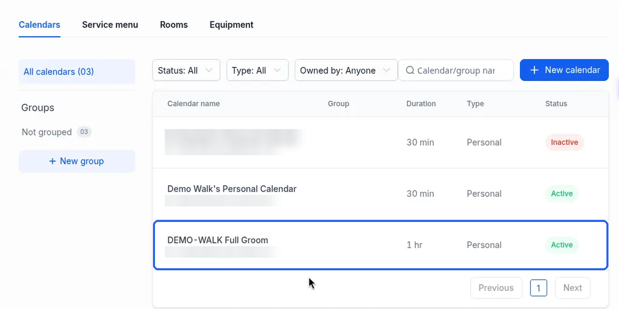Switch to the Service menu tab
Image resolution: width=619 pixels, height=309 pixels.
pos(110,25)
